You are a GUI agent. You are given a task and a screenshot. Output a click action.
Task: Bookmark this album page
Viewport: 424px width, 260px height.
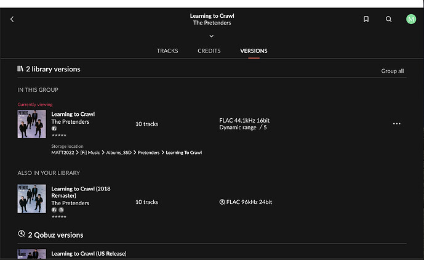(x=366, y=19)
